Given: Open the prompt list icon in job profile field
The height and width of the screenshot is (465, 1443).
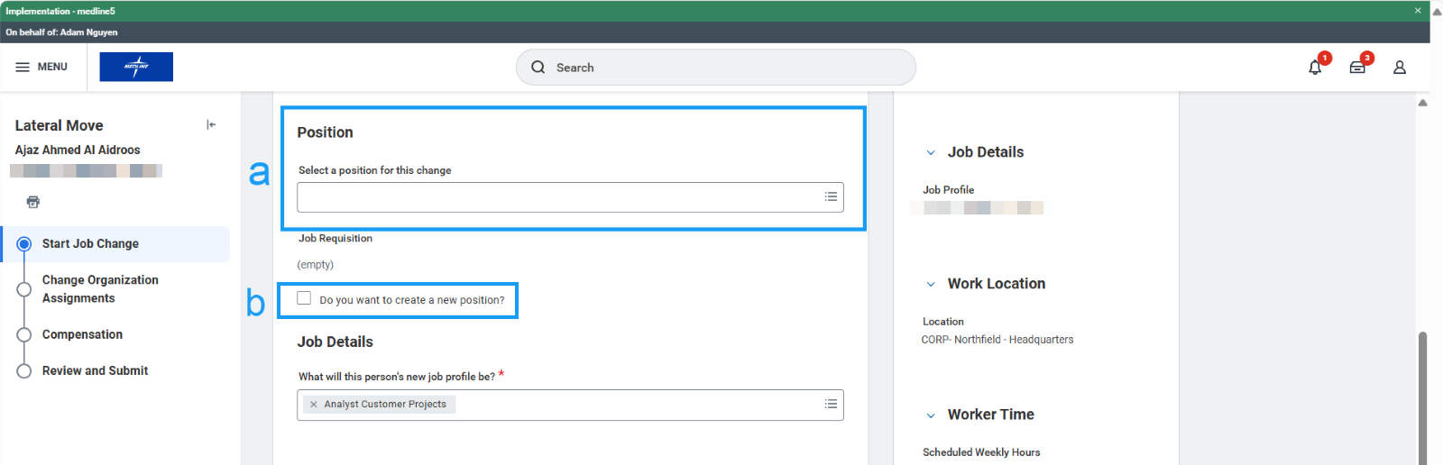Looking at the screenshot, I should point(831,405).
